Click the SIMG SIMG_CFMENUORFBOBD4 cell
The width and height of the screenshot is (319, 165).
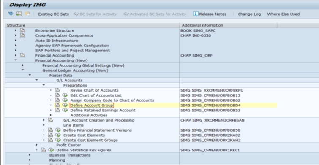click(228, 105)
